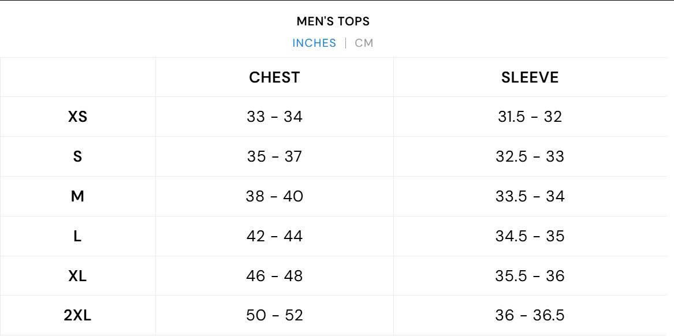This screenshot has width=674, height=336.
Task: Select the M size row label
Action: 77,196
